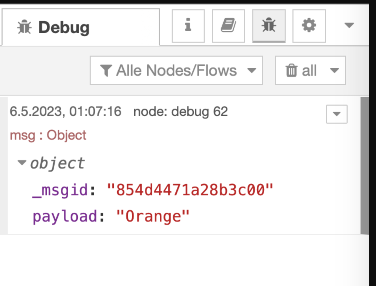Click the funnel filter icon
This screenshot has height=286, width=376.
click(x=106, y=71)
